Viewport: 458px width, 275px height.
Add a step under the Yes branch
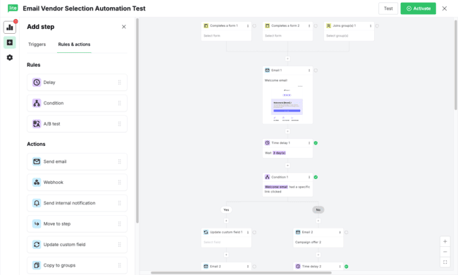tap(226, 221)
